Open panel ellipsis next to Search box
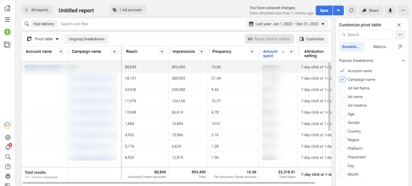The height and width of the screenshot is (186, 412). point(400,34)
